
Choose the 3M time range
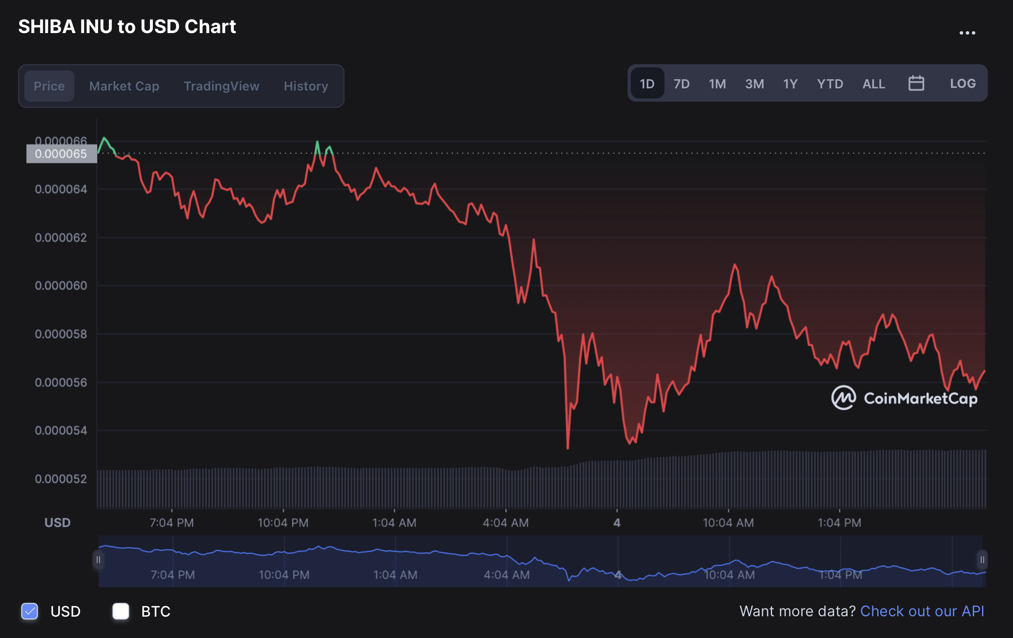tap(754, 84)
